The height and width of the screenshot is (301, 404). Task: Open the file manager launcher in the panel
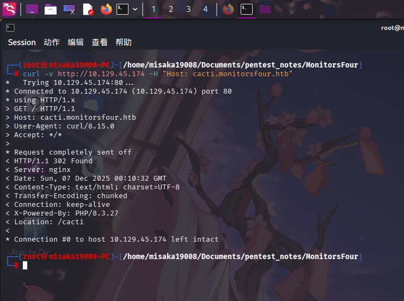(x=51, y=9)
